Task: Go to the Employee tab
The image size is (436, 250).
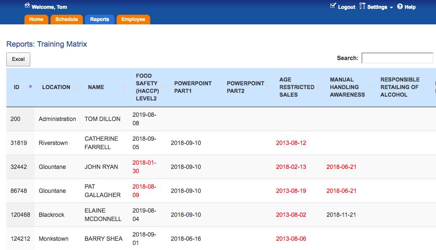Action: [133, 19]
